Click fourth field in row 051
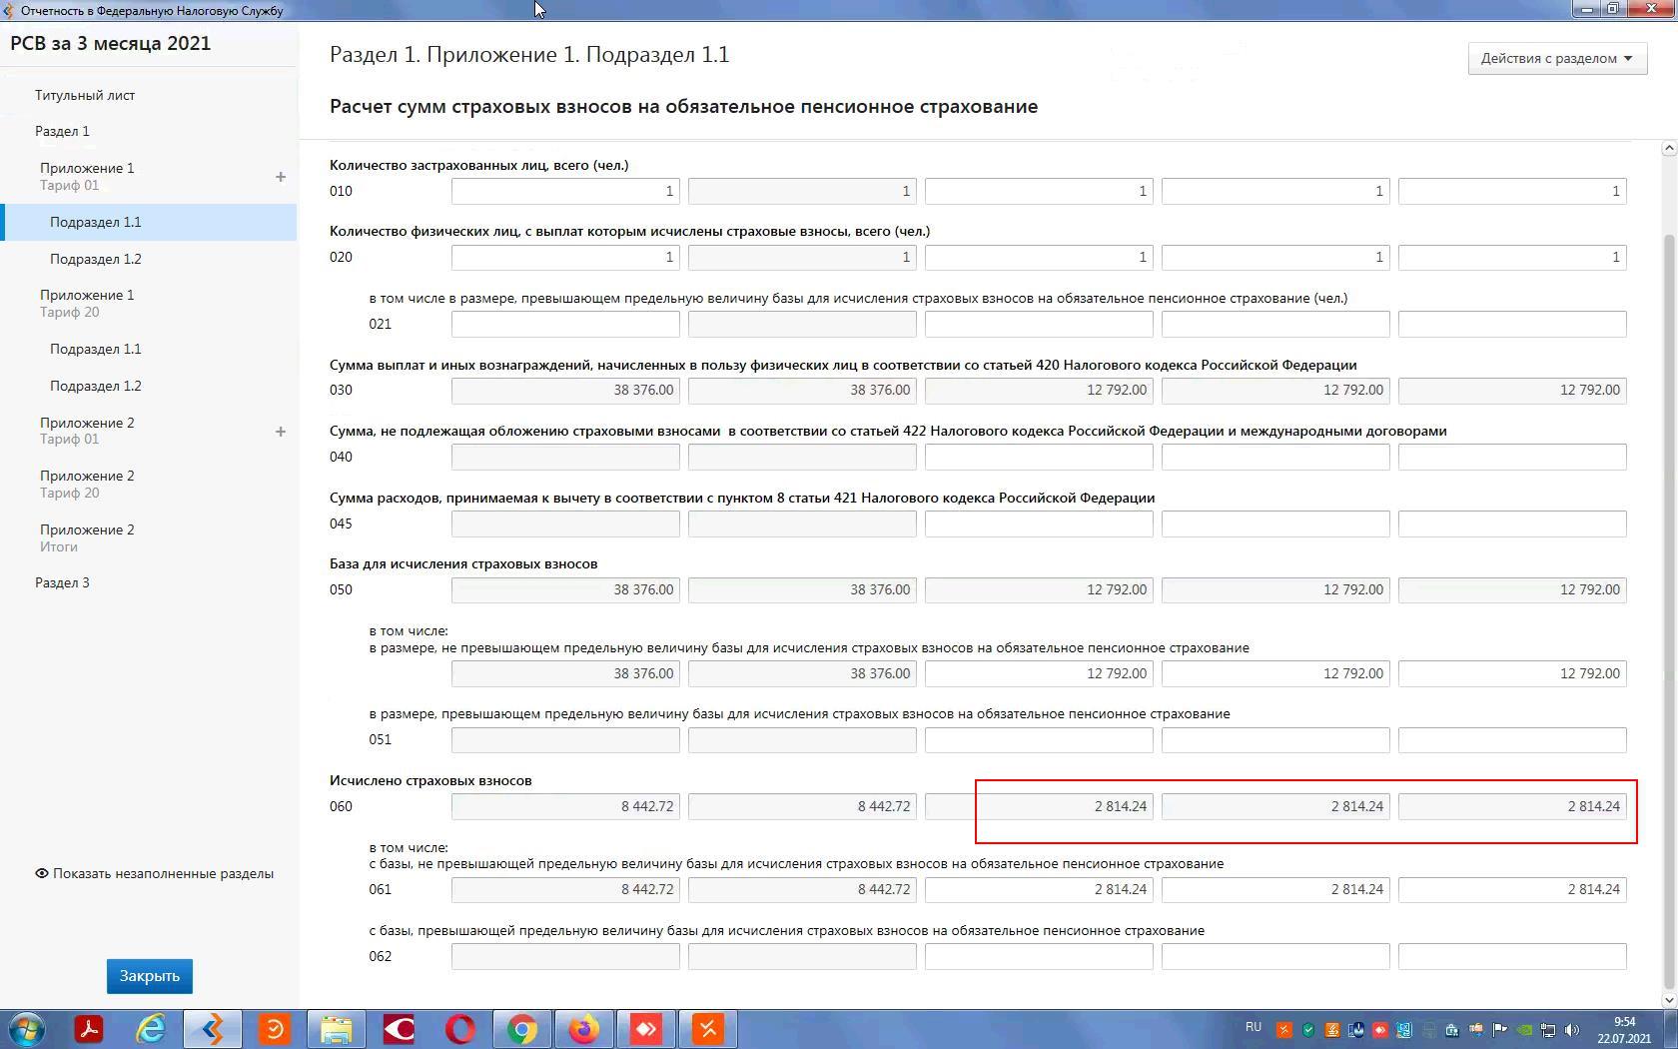 (x=1275, y=739)
